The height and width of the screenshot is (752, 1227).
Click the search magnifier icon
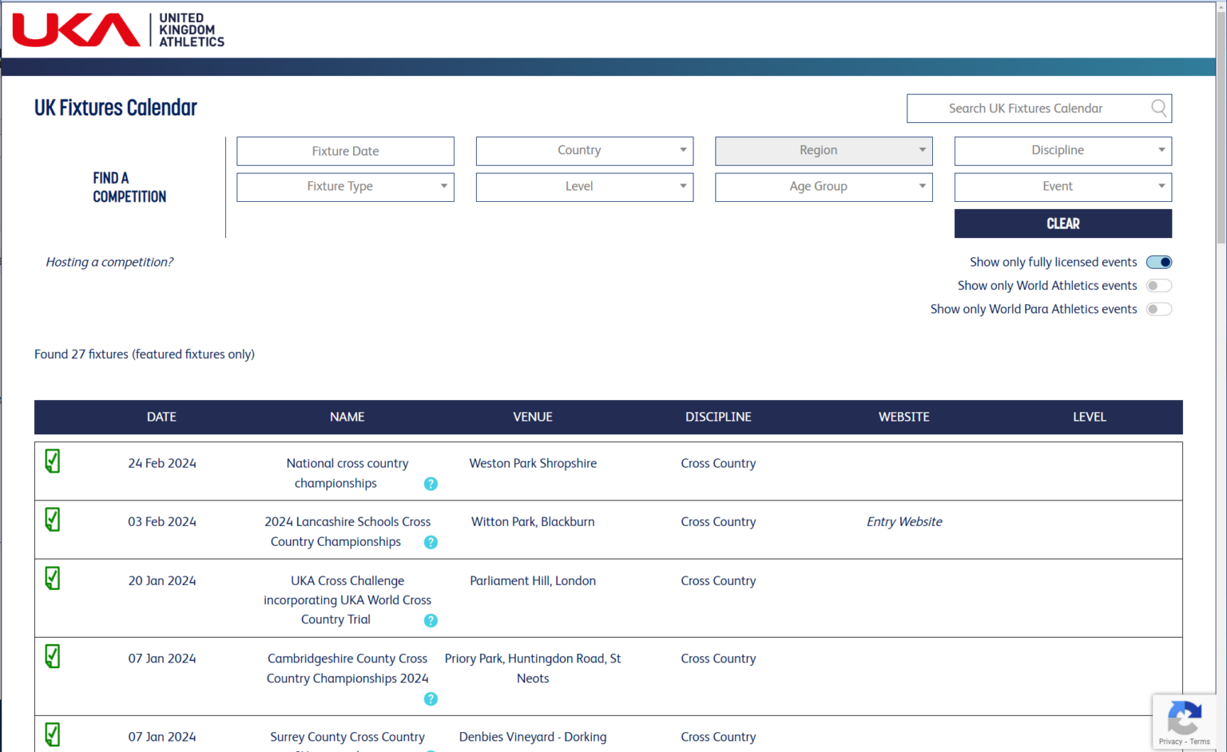point(1158,108)
